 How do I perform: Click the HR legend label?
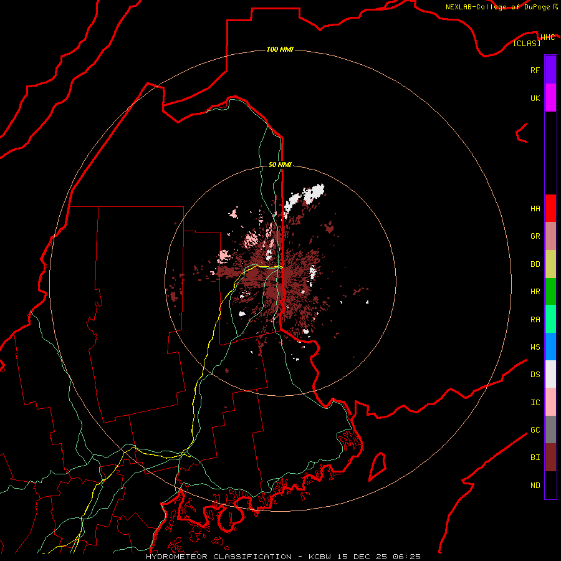[535, 292]
